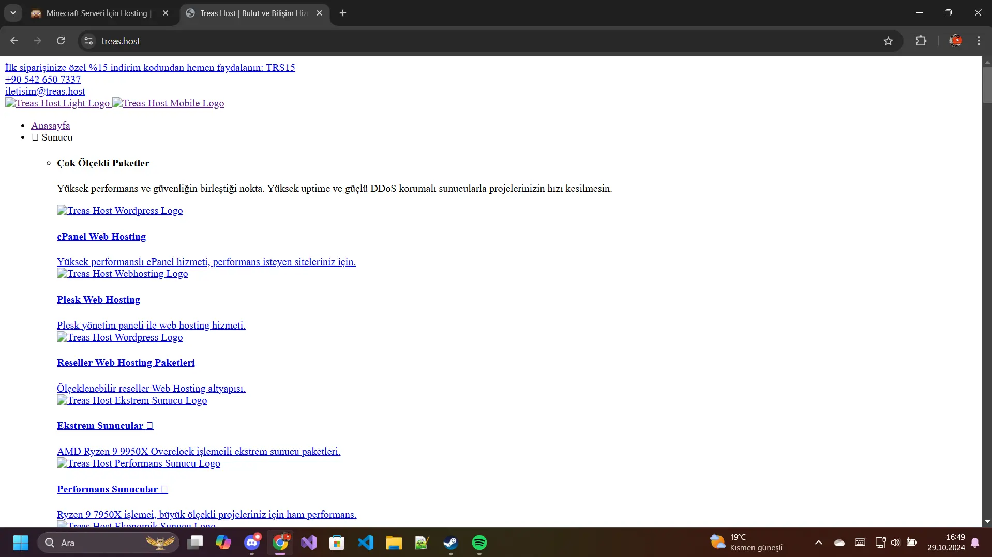Open cPanel Web Hosting link
This screenshot has width=992, height=557.
[101, 237]
